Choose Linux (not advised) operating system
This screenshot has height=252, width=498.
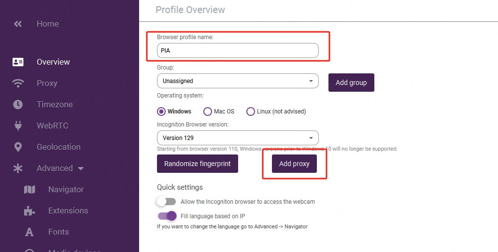coord(251,112)
